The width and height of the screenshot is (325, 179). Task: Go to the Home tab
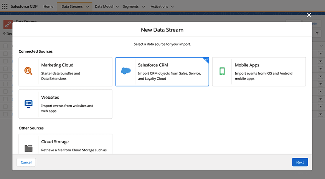coord(48,7)
